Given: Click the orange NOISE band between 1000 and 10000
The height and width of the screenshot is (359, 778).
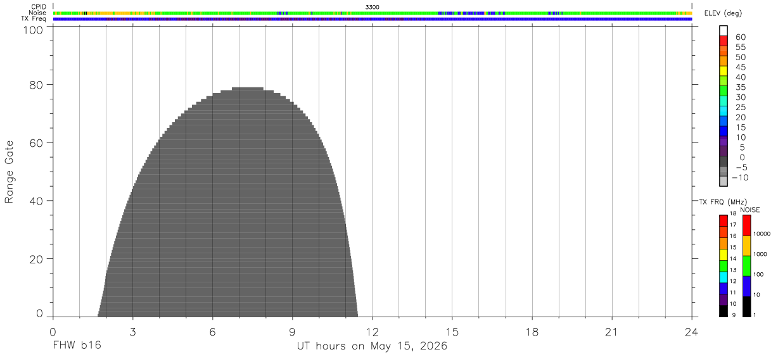Looking at the screenshot, I should 747,246.
